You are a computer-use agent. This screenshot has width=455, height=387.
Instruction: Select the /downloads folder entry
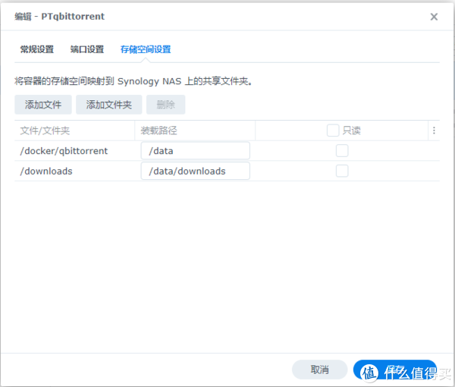[46, 171]
